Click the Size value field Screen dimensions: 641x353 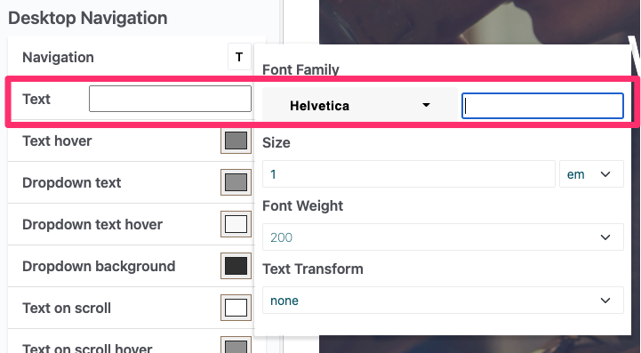[408, 174]
